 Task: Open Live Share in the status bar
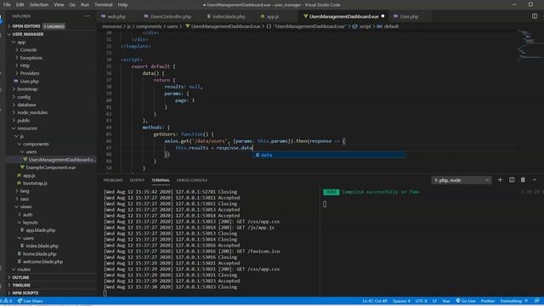tap(31, 301)
